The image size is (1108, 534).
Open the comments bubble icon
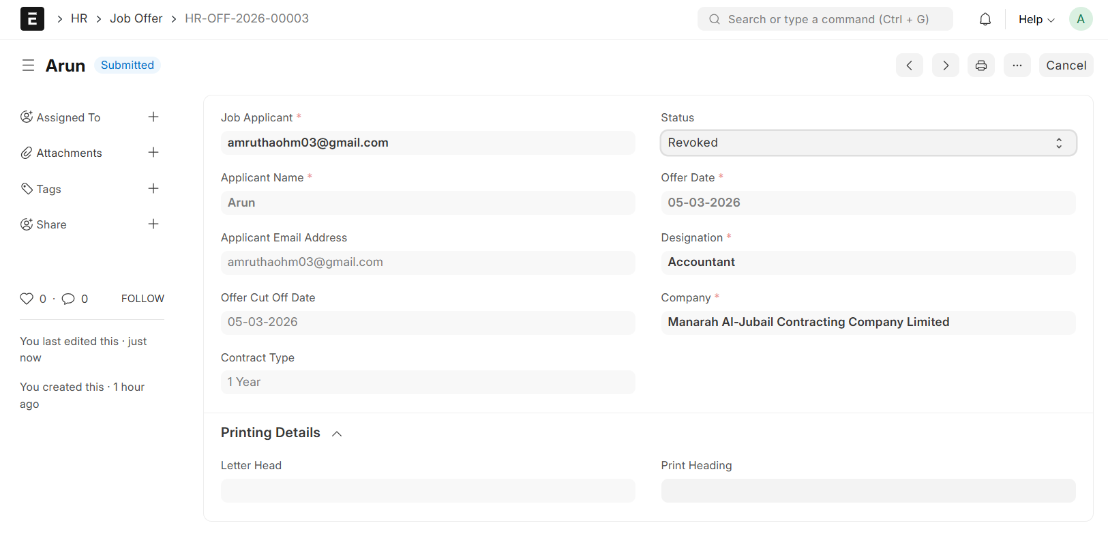[x=68, y=299]
